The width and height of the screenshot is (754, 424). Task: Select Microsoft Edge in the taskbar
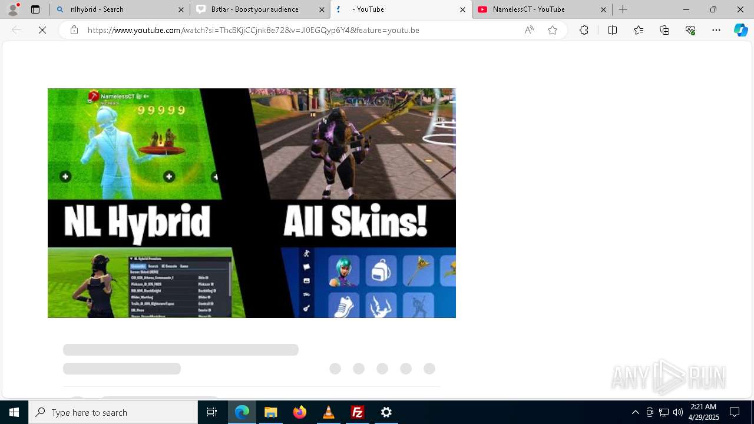(242, 412)
